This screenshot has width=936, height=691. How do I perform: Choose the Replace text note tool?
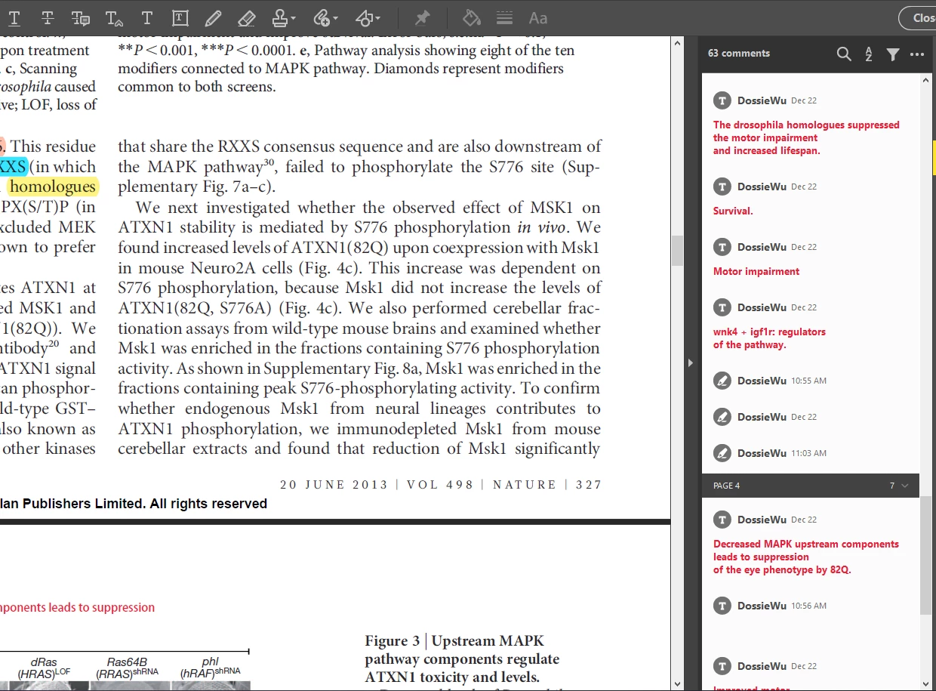pyautogui.click(x=81, y=17)
